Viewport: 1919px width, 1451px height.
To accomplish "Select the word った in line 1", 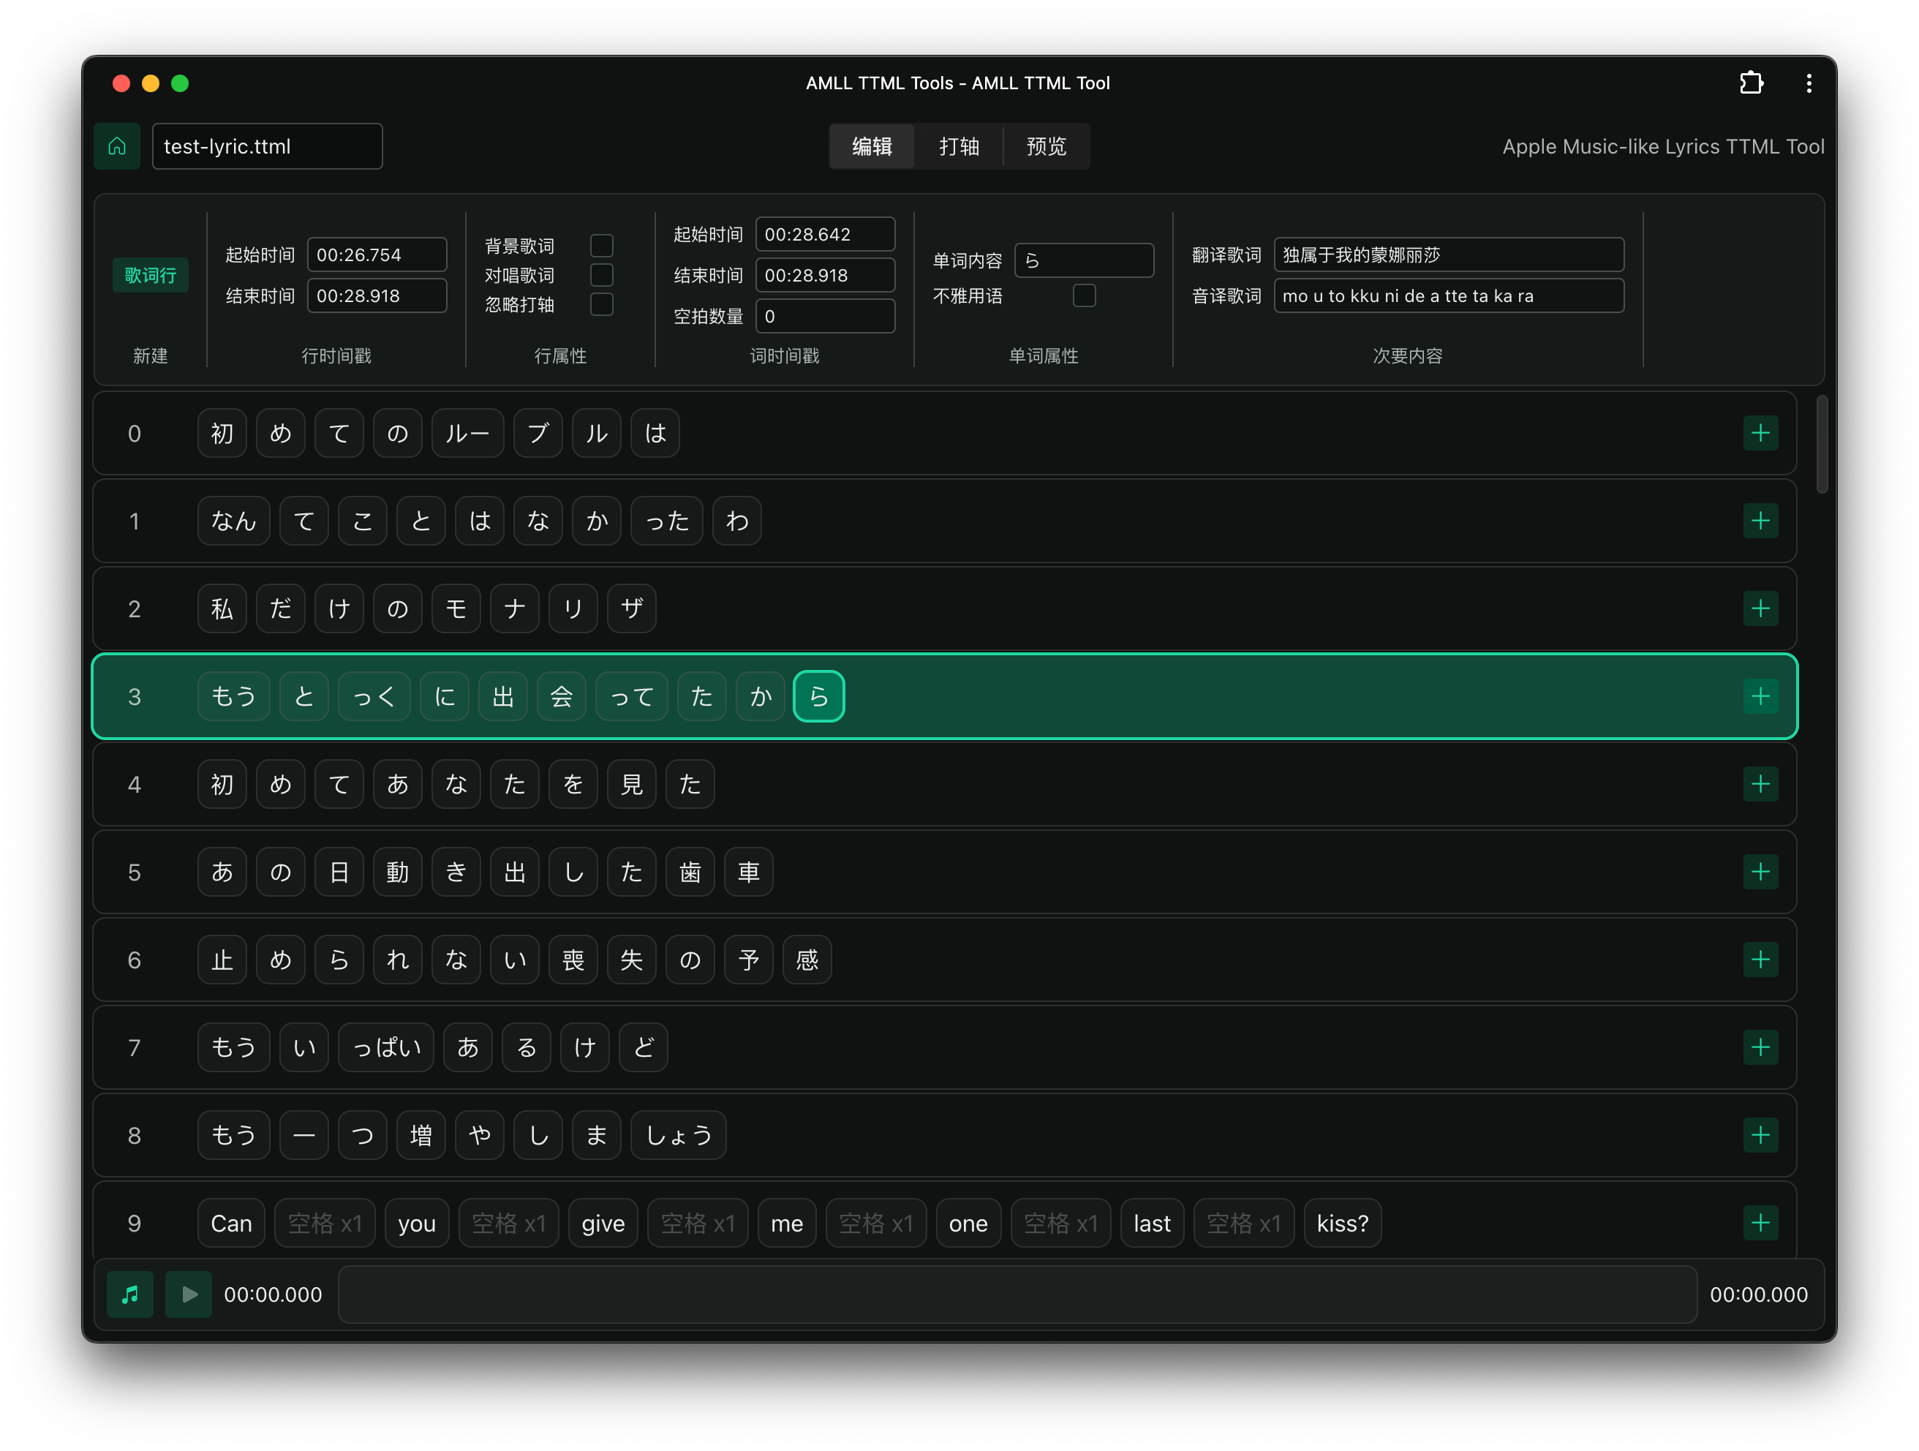I will [666, 521].
